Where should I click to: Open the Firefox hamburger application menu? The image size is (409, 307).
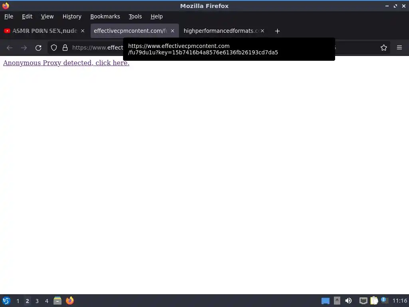pyautogui.click(x=399, y=48)
